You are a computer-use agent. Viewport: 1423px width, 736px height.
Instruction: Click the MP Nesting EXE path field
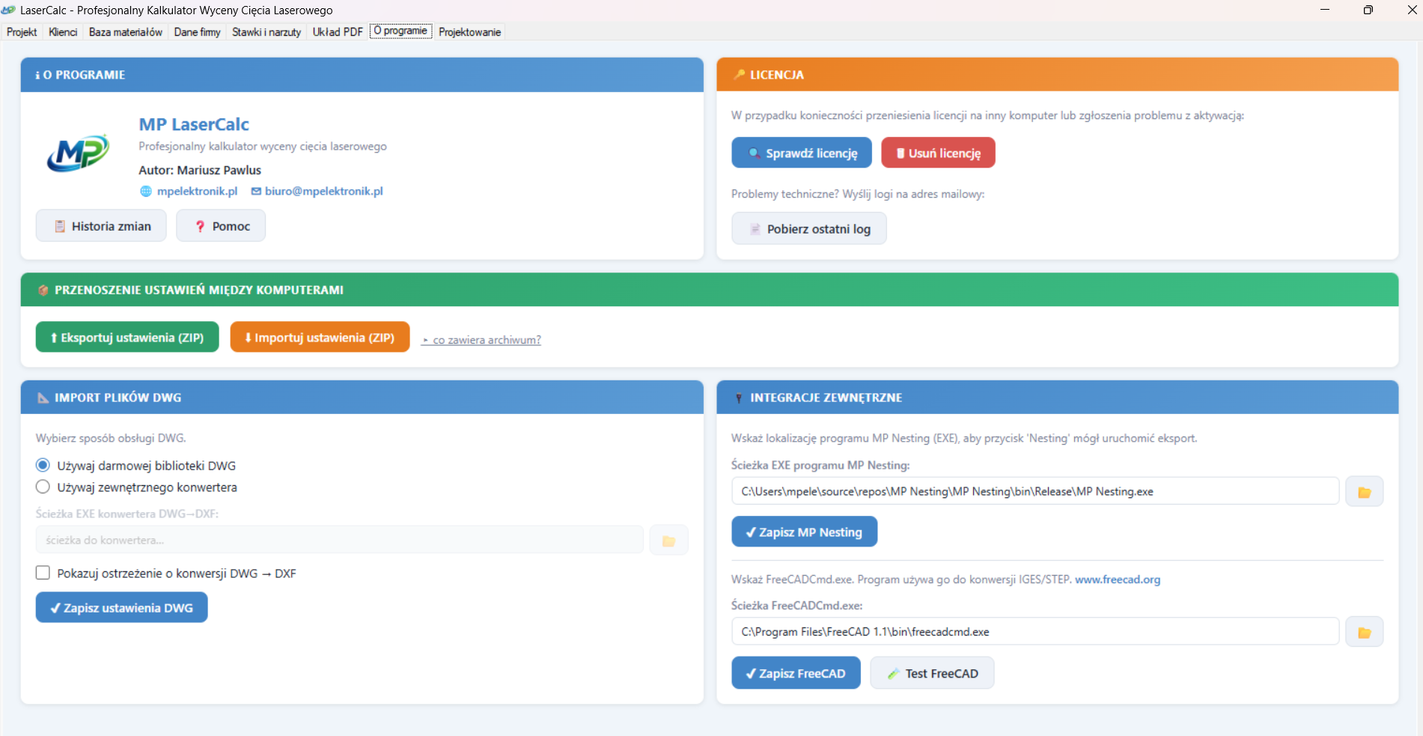click(1035, 492)
